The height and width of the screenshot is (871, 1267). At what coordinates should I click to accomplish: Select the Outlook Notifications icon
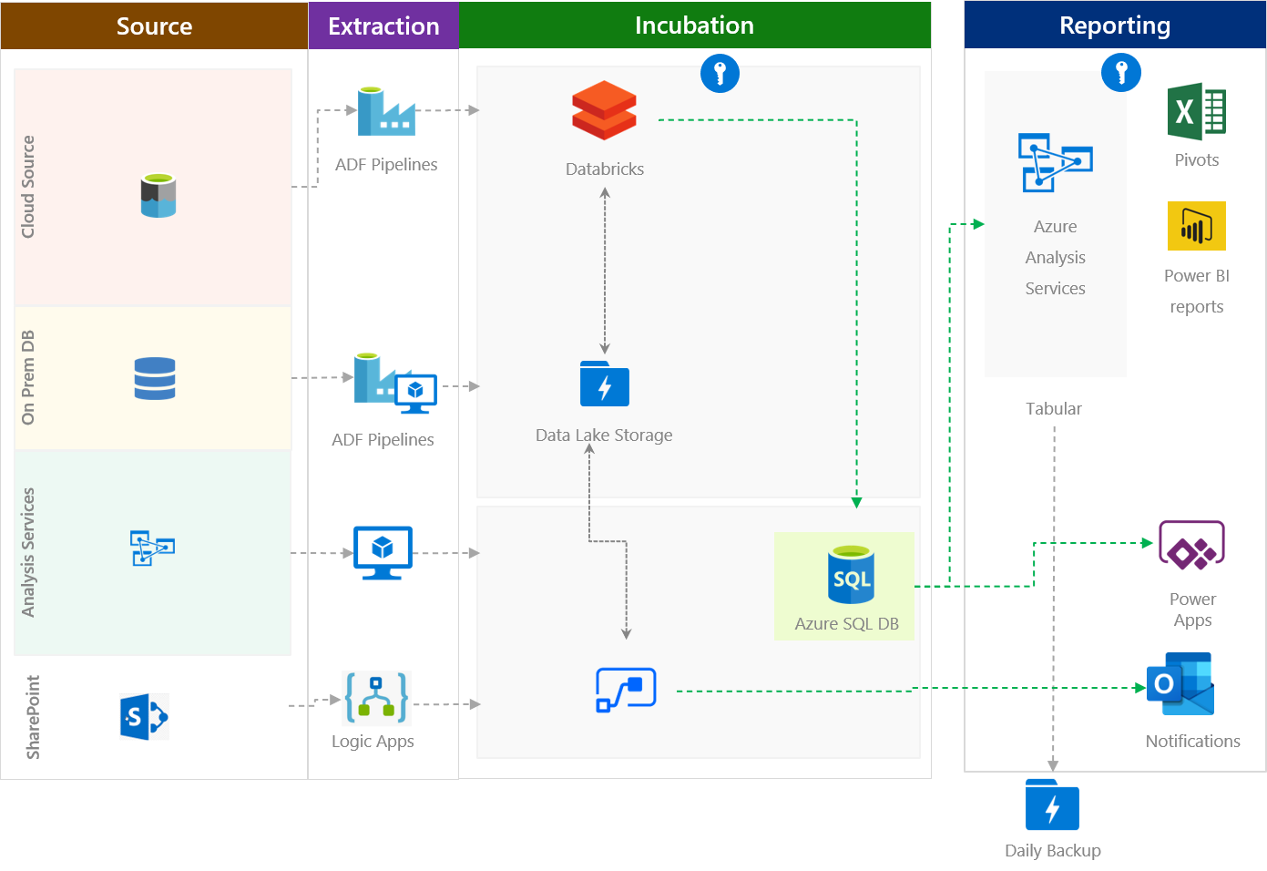coord(1181,684)
